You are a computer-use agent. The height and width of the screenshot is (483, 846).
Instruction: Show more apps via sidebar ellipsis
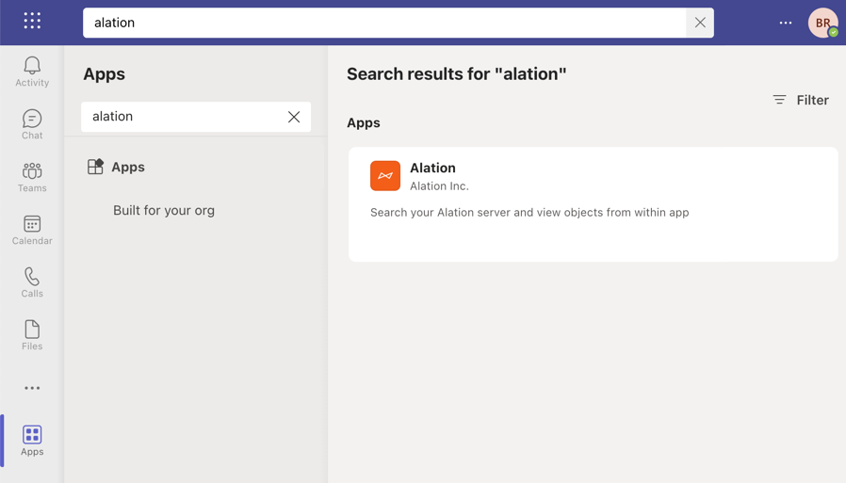tap(32, 388)
